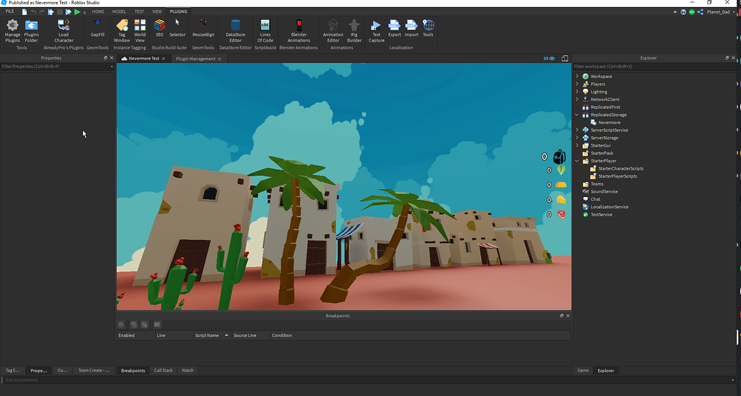
Task: Activate the Selector tool
Action: 178,29
